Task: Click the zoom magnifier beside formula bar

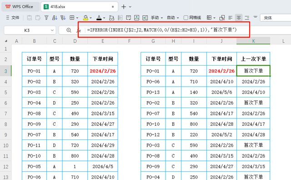Action: 69,30
